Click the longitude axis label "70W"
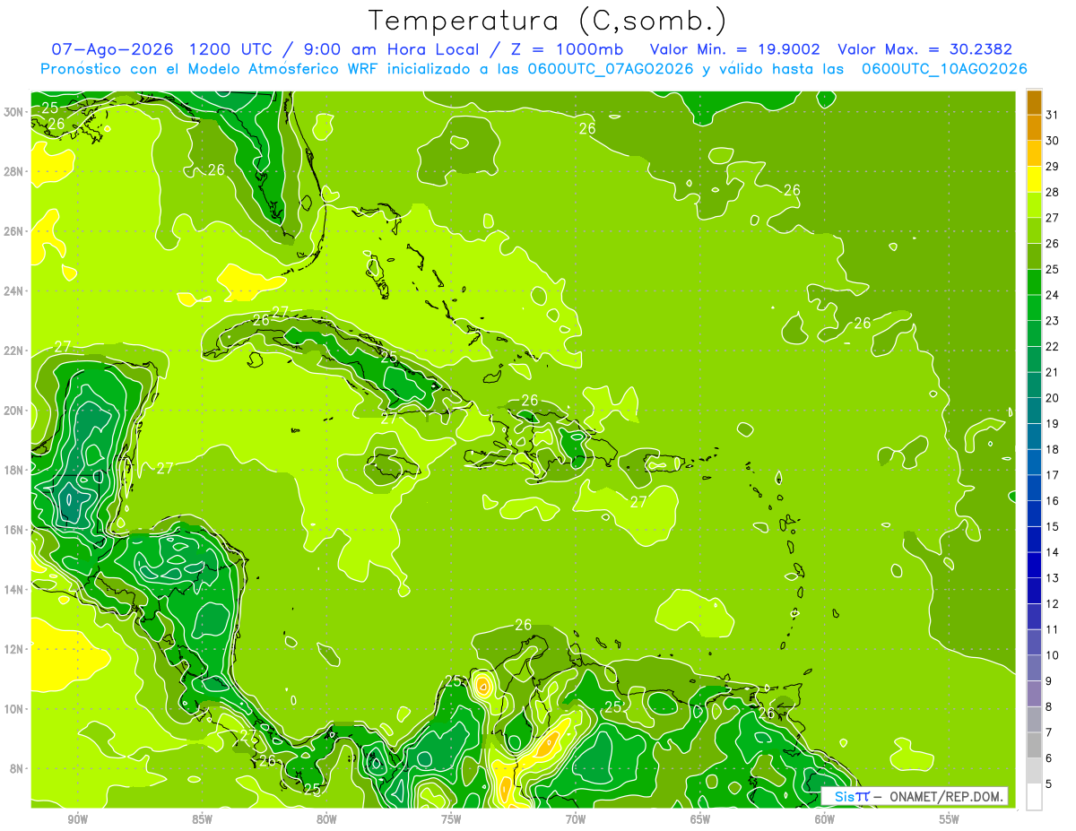Viewport: 1076px width, 831px height. [576, 819]
